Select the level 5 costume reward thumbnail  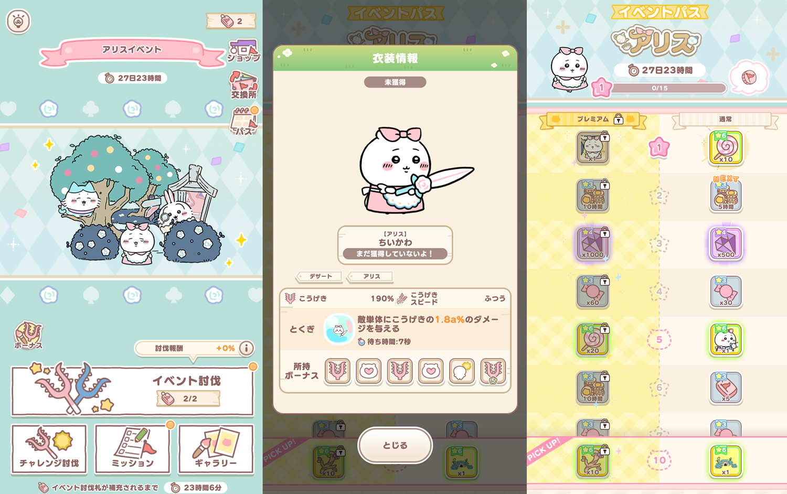point(726,340)
